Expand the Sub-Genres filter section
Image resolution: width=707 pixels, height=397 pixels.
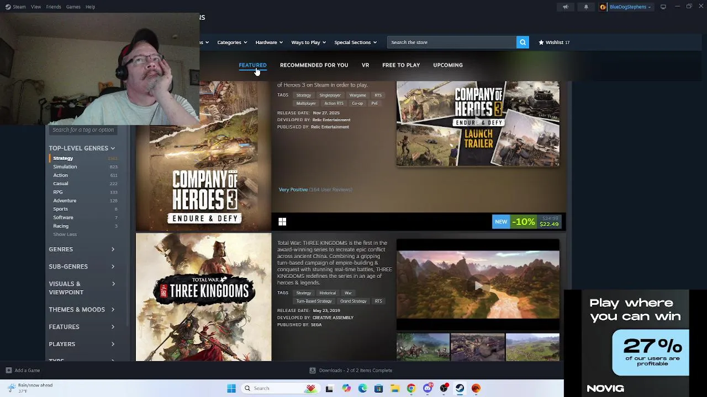(82, 266)
